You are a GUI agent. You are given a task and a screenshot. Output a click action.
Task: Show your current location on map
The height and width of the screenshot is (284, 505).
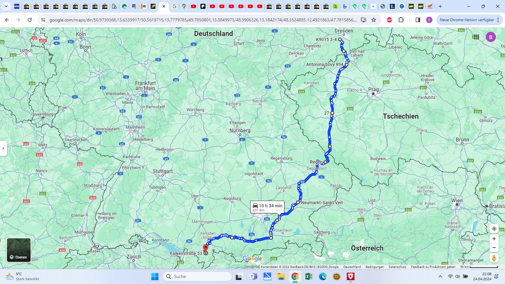point(494,229)
